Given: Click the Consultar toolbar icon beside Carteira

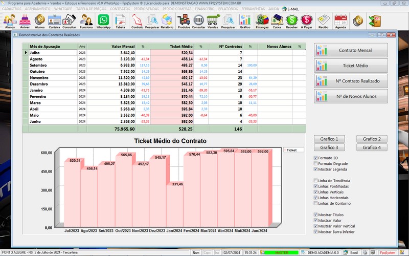Looking at the screenshot, I should click(69, 21).
